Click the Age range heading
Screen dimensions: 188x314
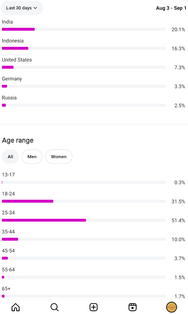click(x=18, y=140)
